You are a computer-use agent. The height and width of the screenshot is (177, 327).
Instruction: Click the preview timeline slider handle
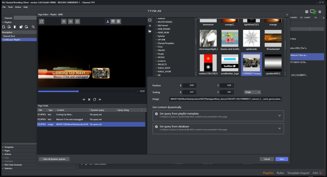[78, 91]
